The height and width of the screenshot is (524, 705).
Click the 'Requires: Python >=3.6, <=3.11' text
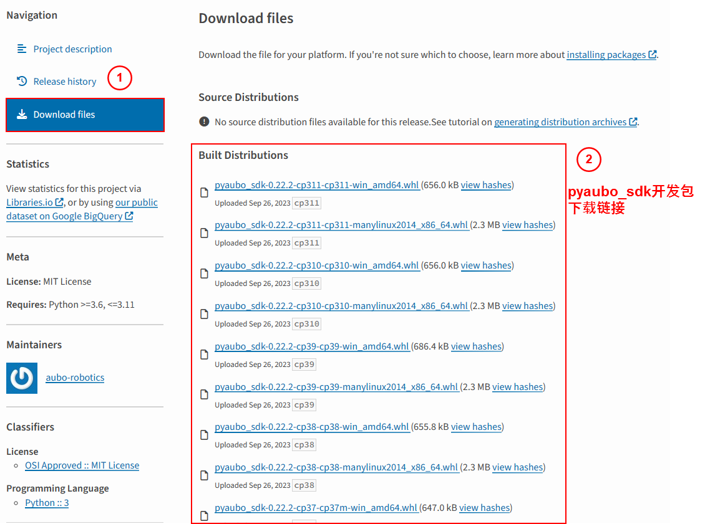coord(70,305)
